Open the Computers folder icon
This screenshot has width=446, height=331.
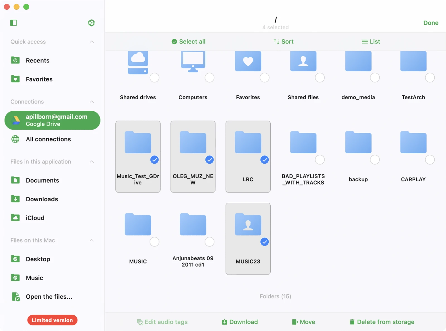(x=193, y=61)
